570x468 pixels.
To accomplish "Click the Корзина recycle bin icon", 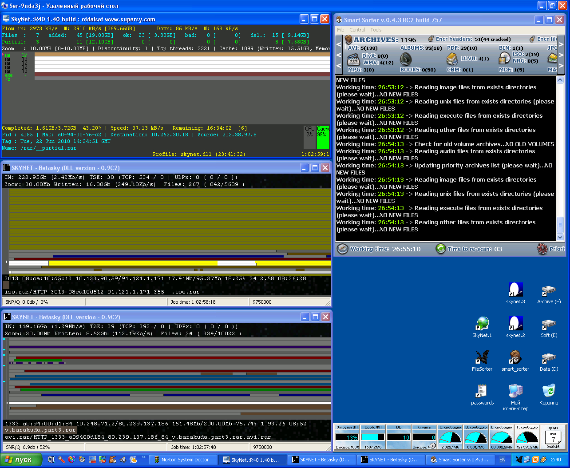I will pos(549,391).
